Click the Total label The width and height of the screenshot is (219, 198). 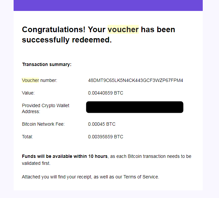click(x=27, y=137)
